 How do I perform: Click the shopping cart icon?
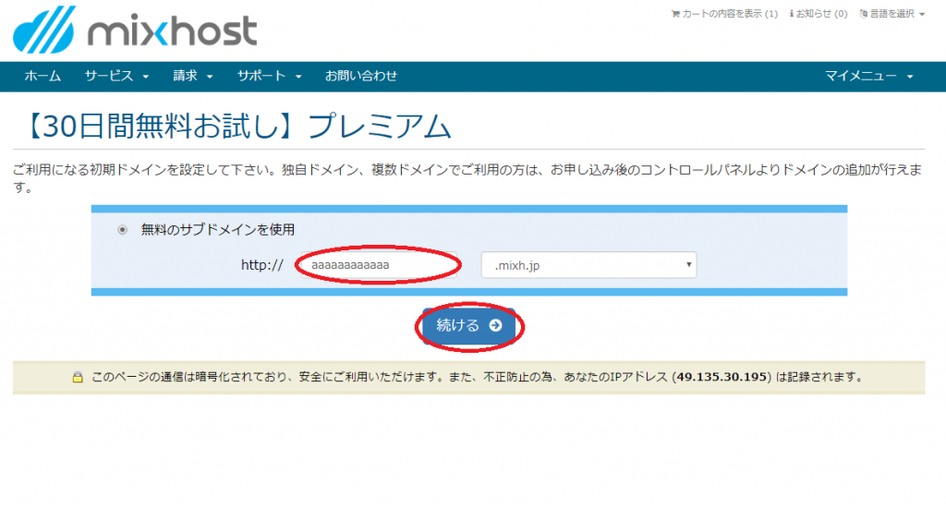coord(674,14)
